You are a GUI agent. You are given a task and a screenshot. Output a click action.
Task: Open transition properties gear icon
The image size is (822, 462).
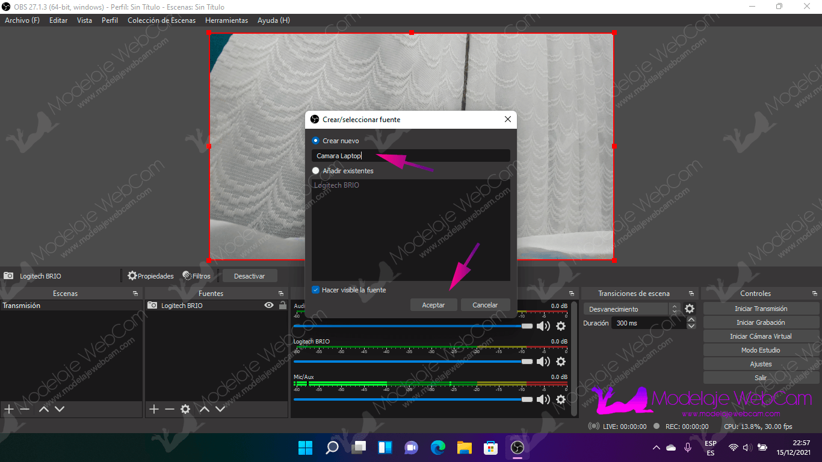690,309
